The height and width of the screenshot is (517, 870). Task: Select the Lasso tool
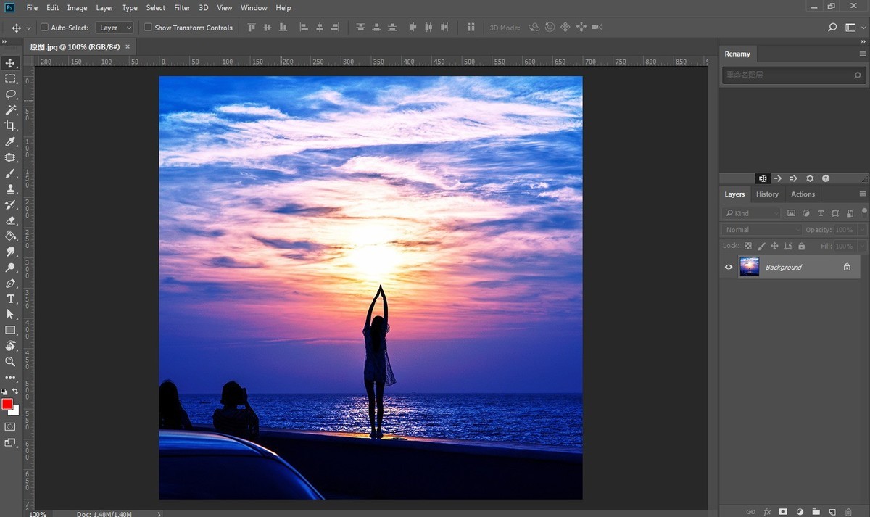[x=10, y=94]
